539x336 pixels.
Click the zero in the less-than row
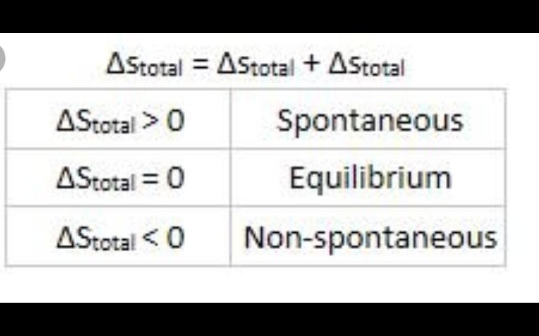coord(174,238)
